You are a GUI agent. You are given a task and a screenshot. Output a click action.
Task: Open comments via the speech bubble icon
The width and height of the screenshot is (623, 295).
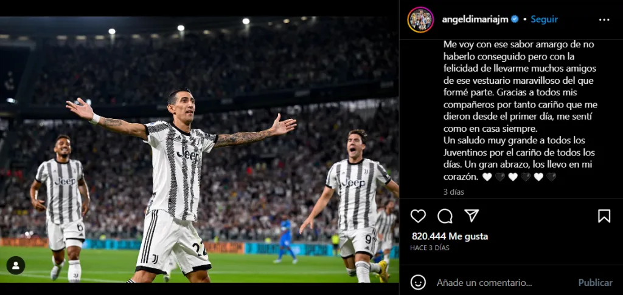point(445,216)
